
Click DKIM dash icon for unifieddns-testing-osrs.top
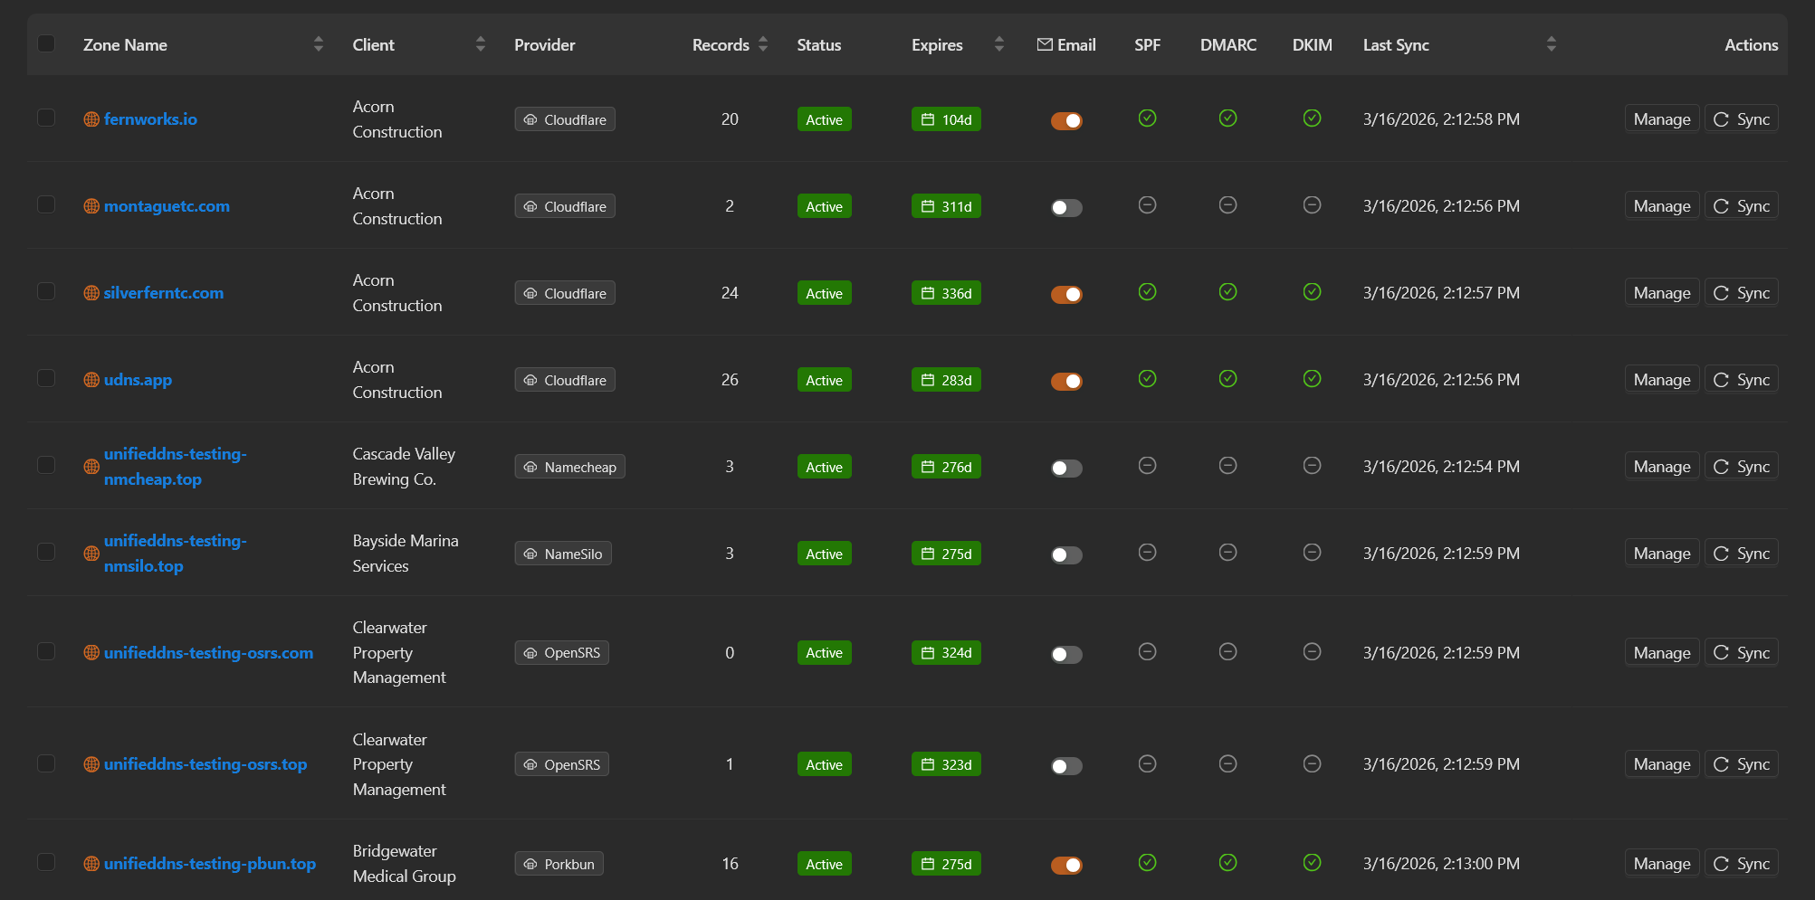click(x=1312, y=764)
